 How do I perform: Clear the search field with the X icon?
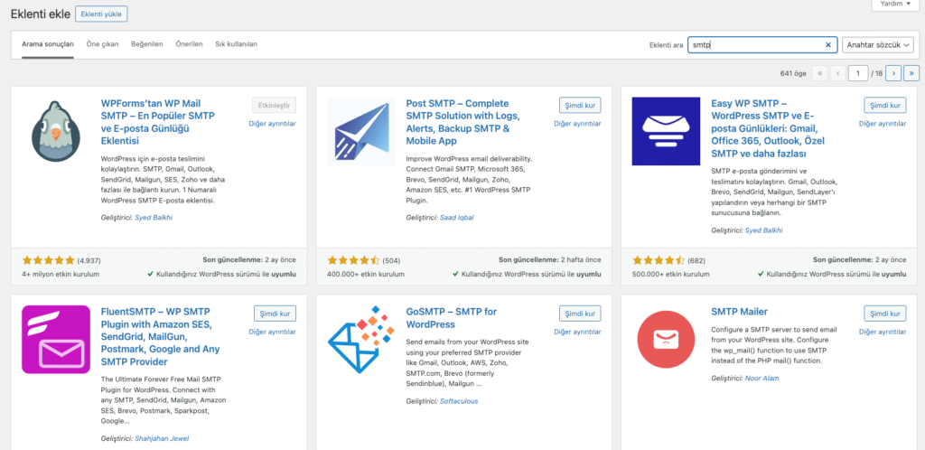[828, 44]
